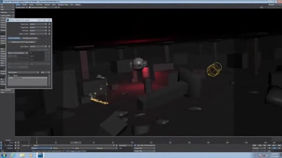Viewport: 282px width, 158px height.
Task: Open the Current Item dropdown
Action: 73,145
